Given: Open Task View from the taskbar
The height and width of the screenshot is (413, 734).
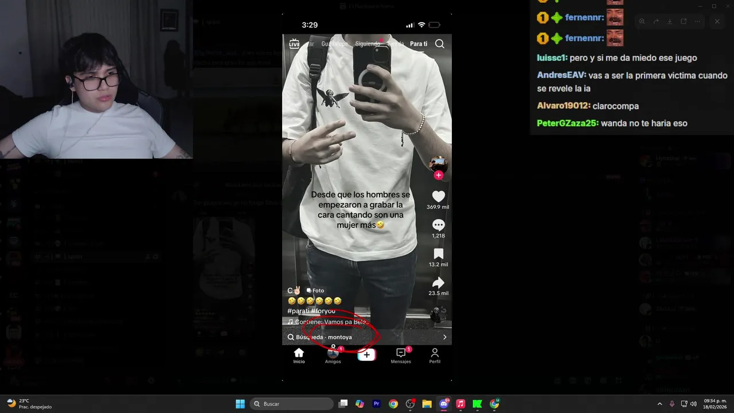Looking at the screenshot, I should coord(343,404).
